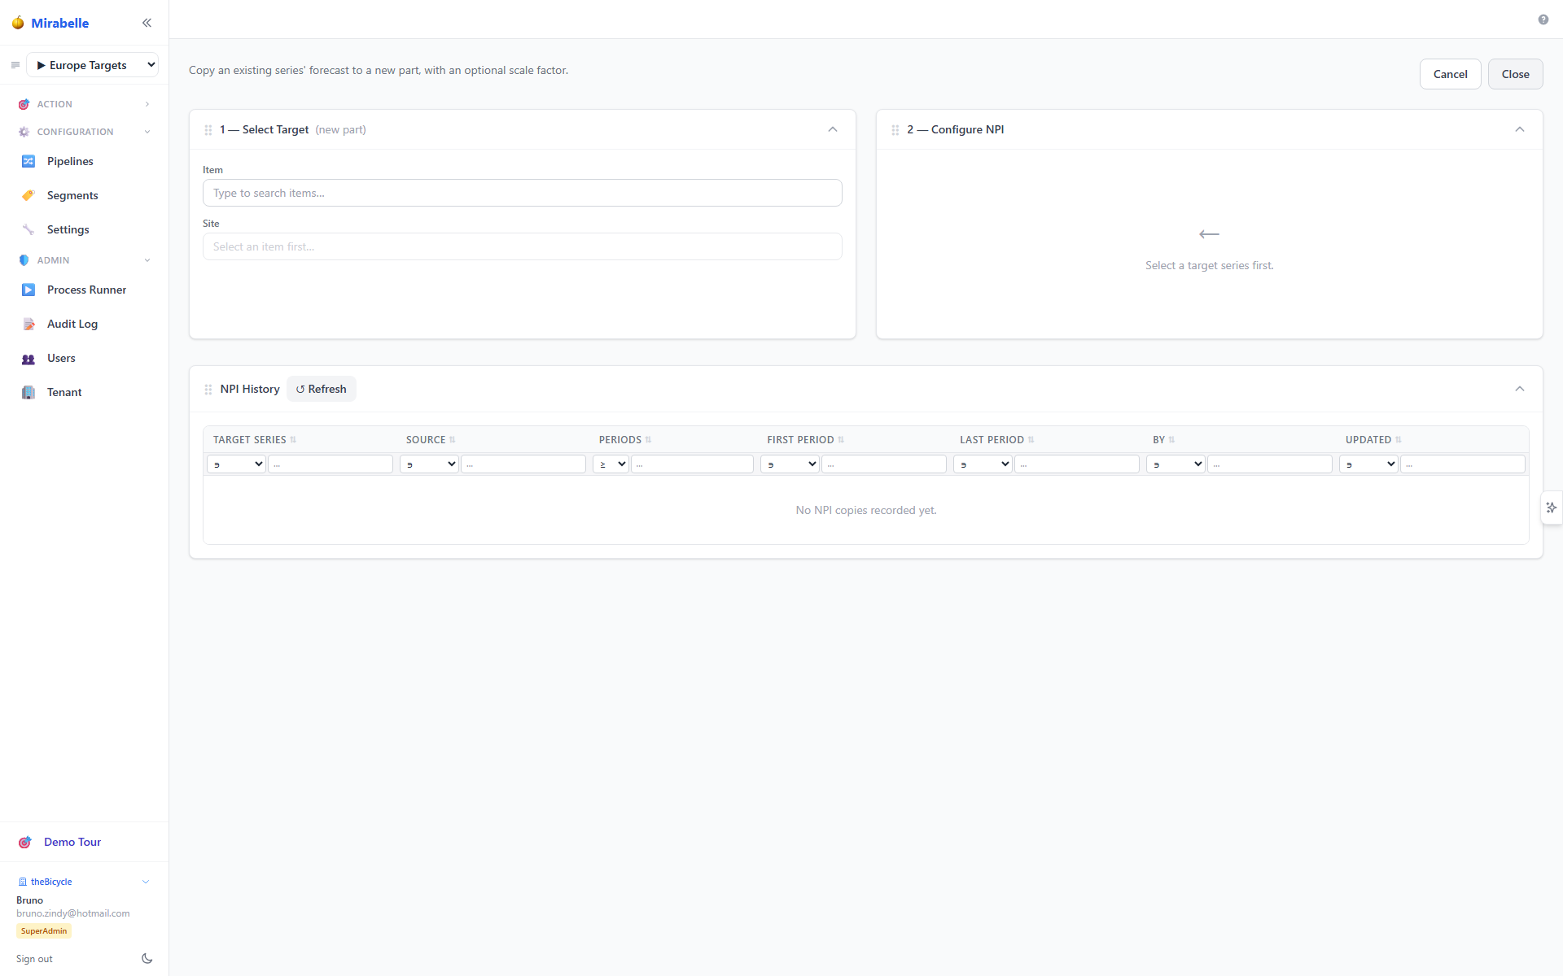Screen dimensions: 1563x976
Task: Collapse the NPI History panel chevron
Action: (1520, 389)
